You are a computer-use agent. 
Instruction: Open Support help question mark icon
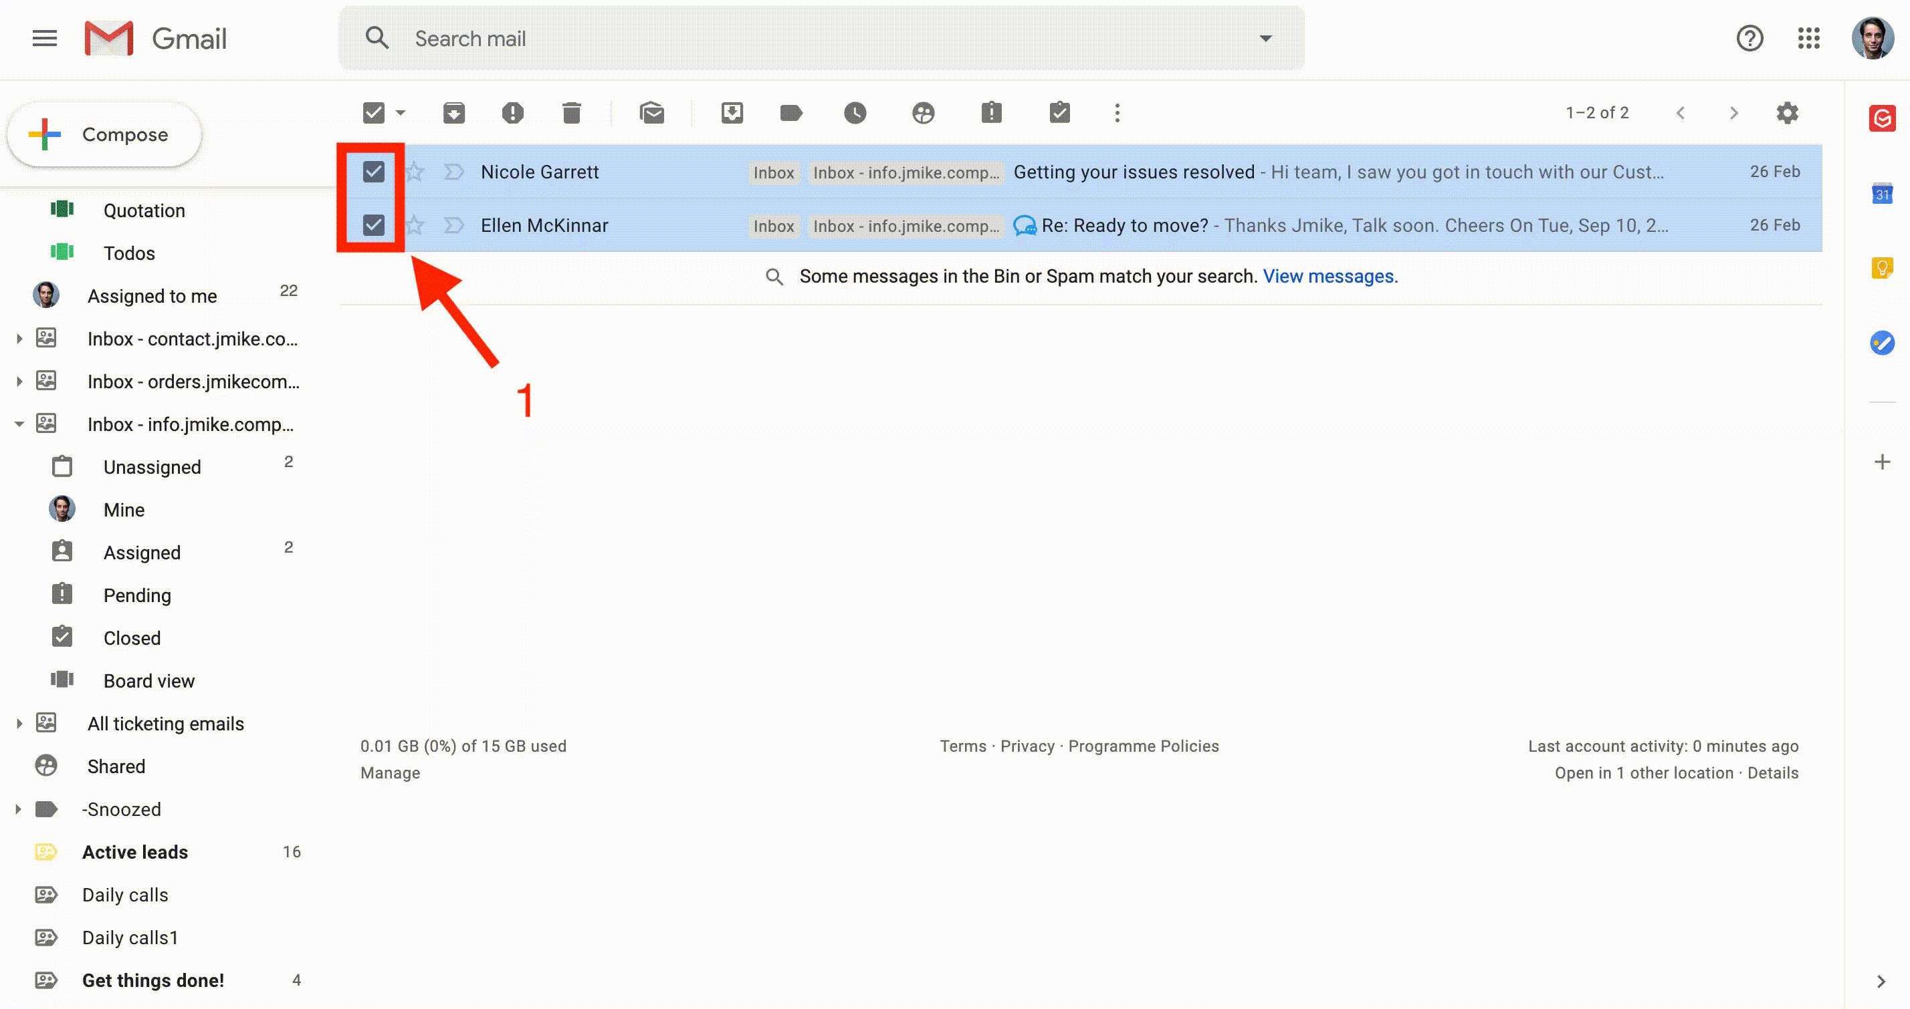1750,39
